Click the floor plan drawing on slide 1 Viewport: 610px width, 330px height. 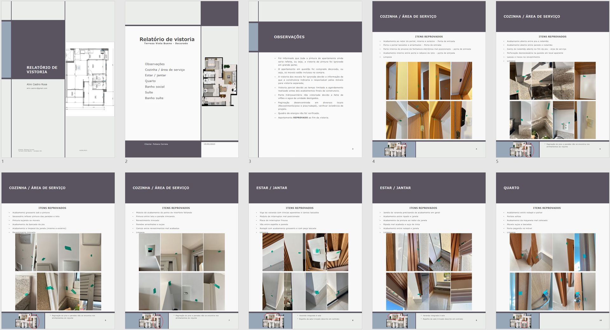point(90,79)
